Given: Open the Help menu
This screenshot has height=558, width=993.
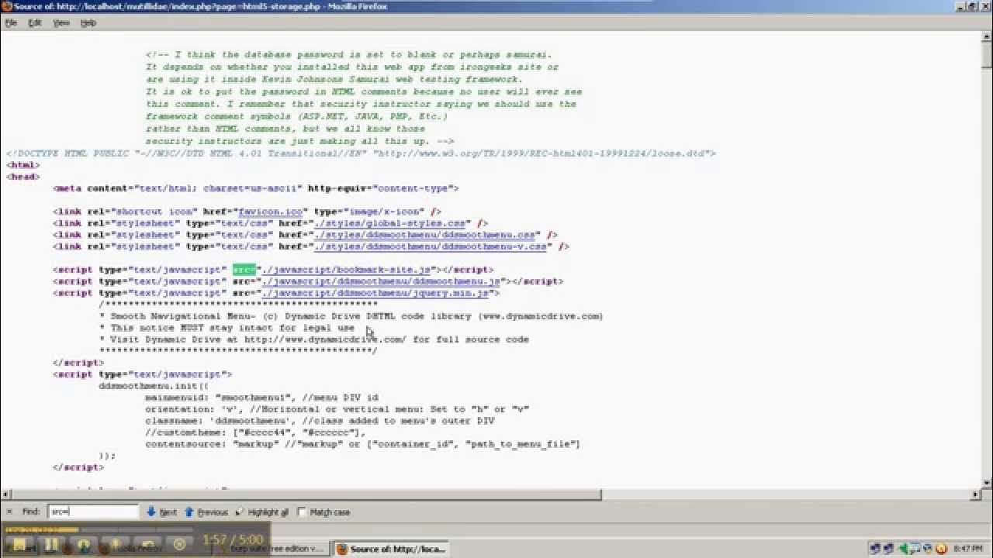Looking at the screenshot, I should pos(88,23).
